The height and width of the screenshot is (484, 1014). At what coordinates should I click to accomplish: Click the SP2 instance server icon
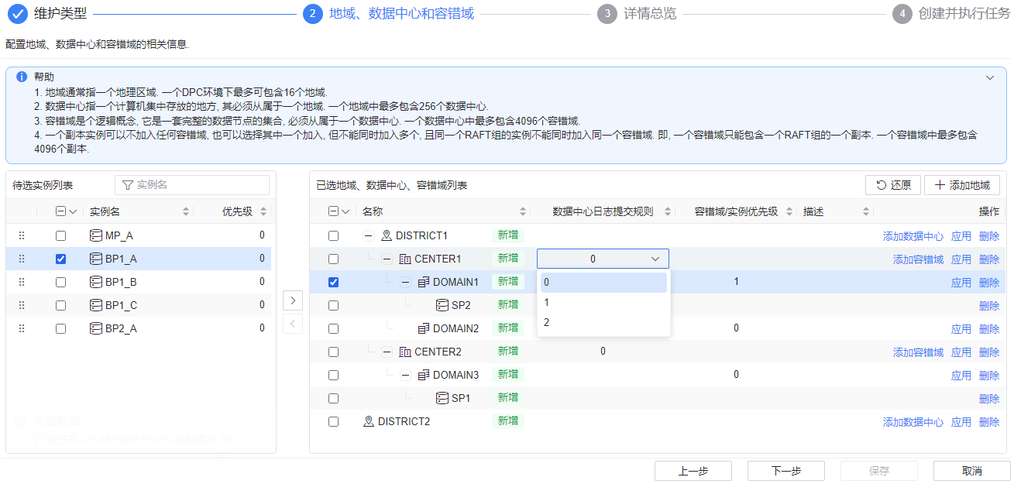442,305
